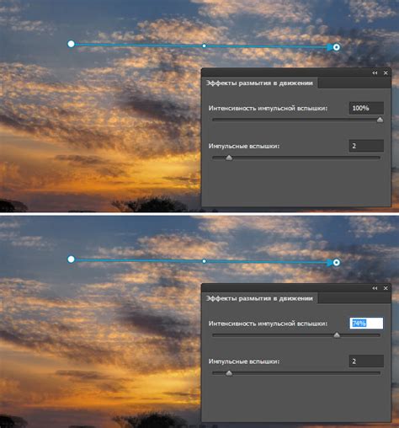Click the bottom 'Импульсные вспышки' slider handle
Viewport: 399px width, 428px height.
(x=229, y=373)
